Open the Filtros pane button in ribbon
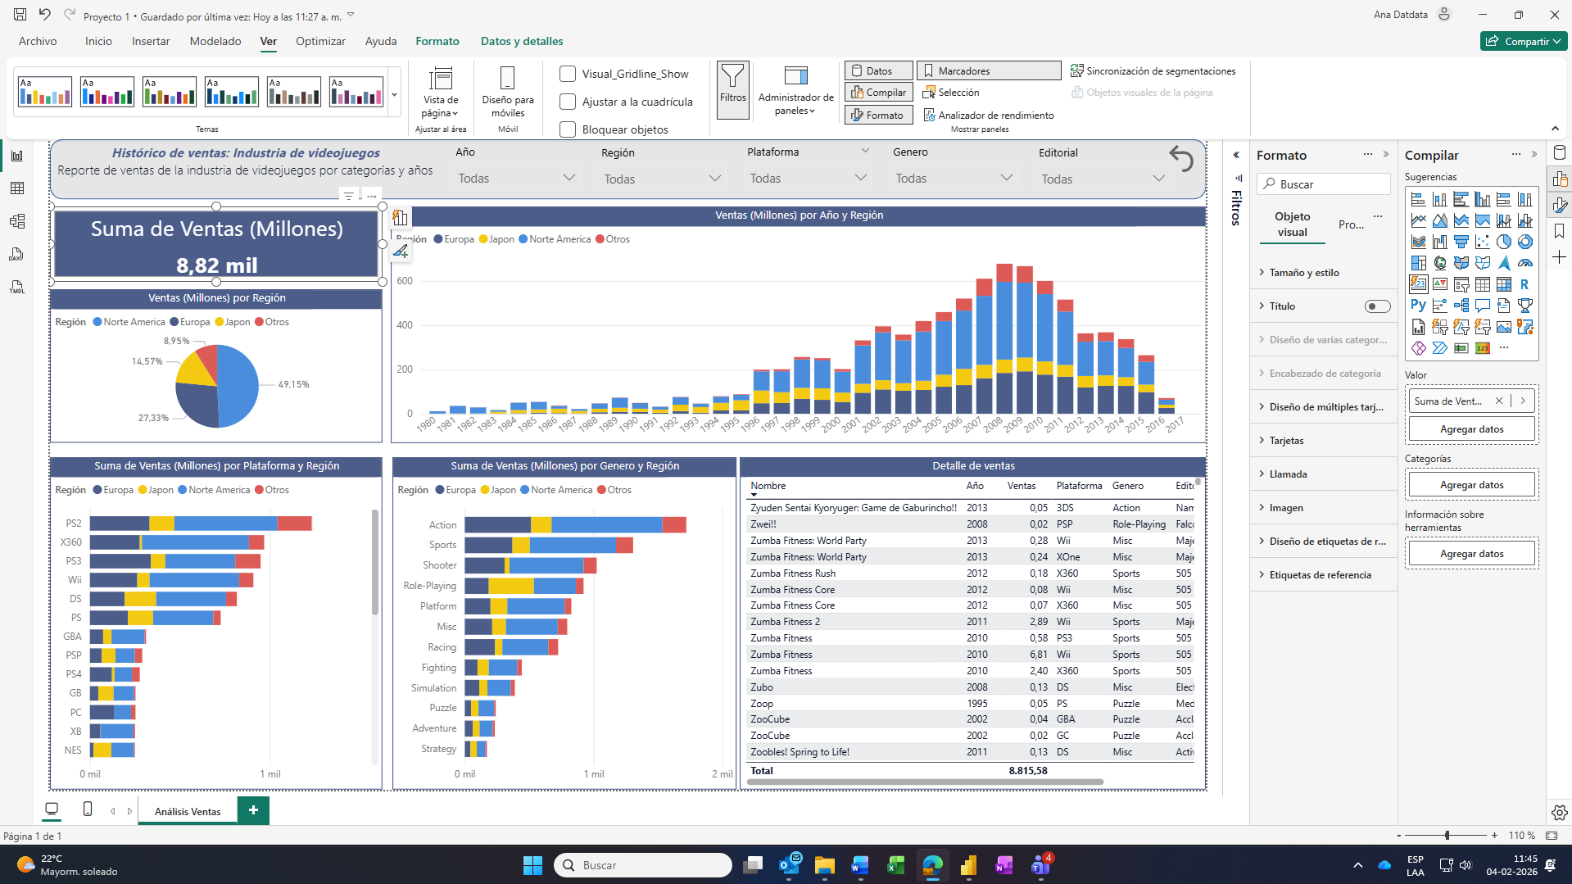Viewport: 1572px width, 884px height. coord(732,88)
